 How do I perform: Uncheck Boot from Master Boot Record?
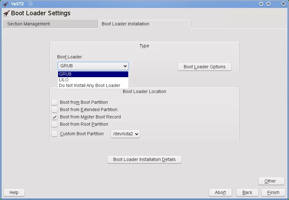[x=54, y=117]
